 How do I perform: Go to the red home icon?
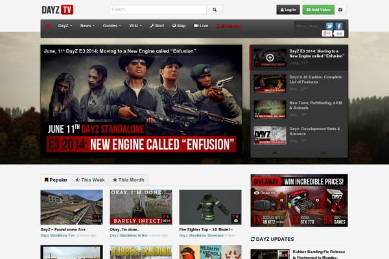point(47,26)
